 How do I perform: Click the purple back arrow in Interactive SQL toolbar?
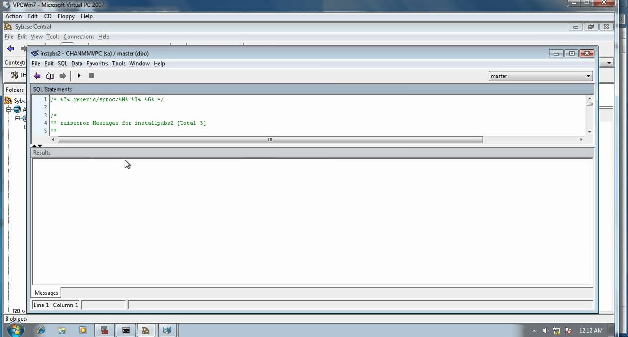(37, 76)
